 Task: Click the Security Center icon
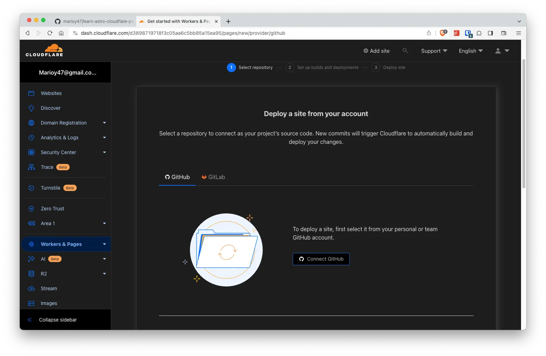pos(31,152)
